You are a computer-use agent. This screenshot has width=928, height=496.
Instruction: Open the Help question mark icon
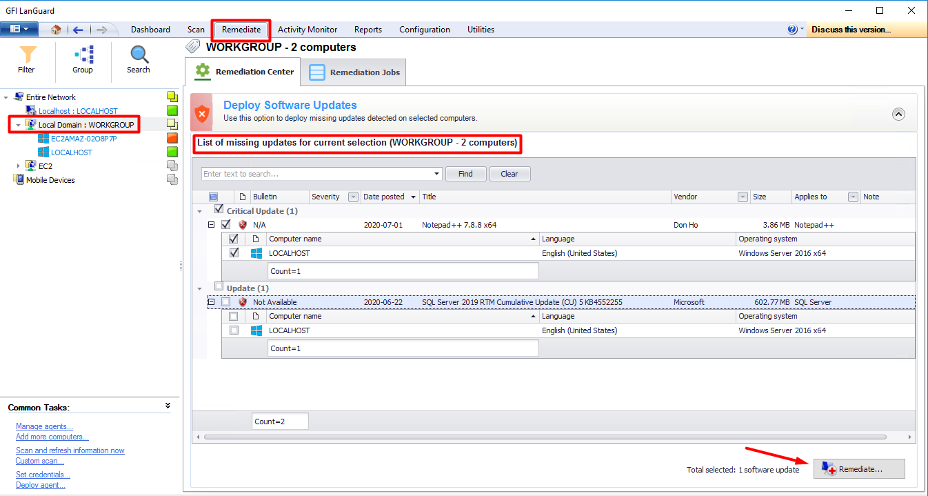793,30
